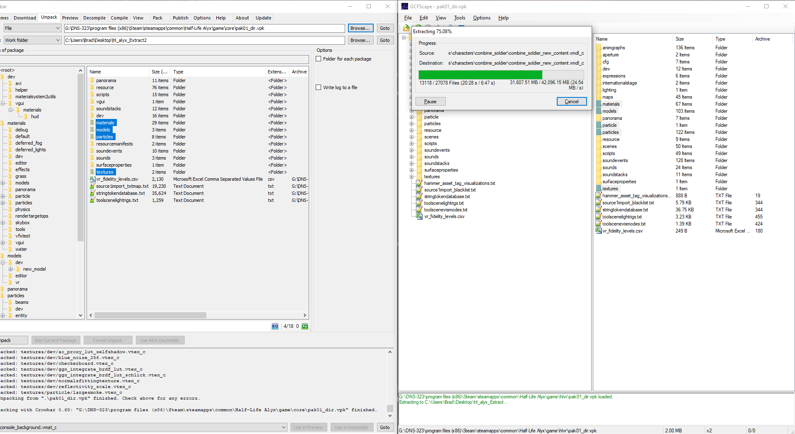
Task: Open the Edit menu in GCFScape
Action: coord(423,18)
